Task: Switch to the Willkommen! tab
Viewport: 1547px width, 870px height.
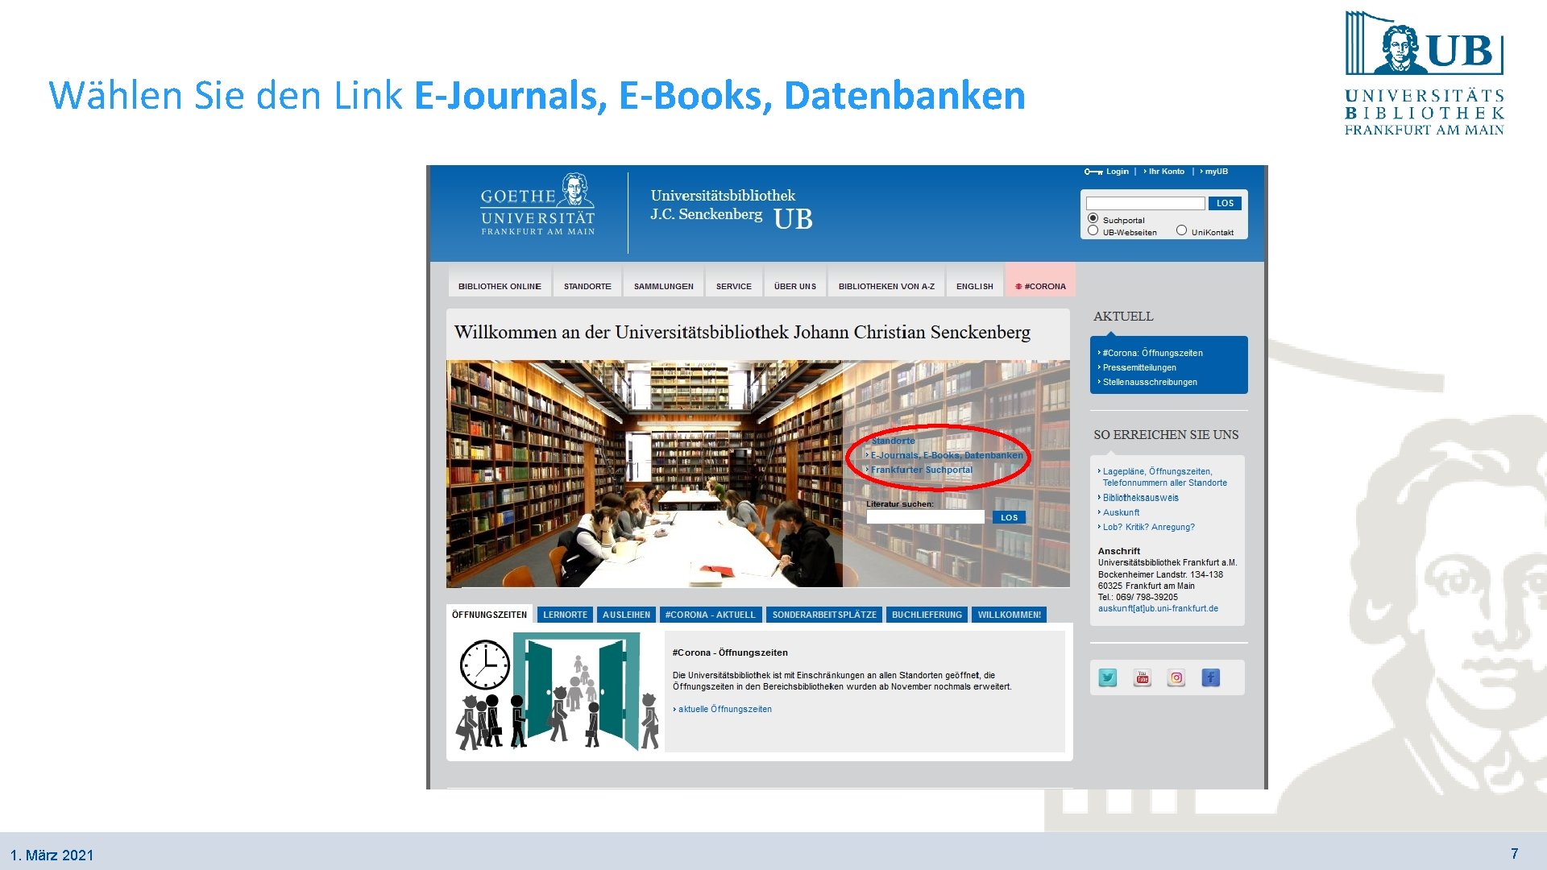Action: [1009, 615]
